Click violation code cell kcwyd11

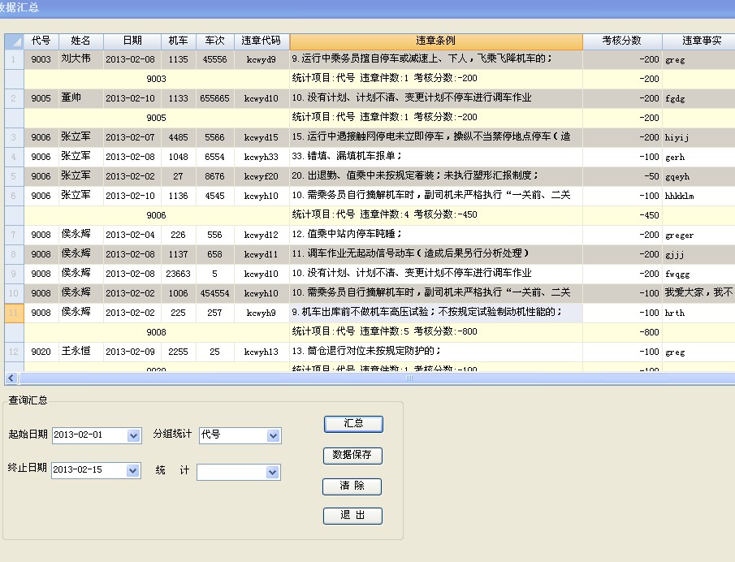(261, 254)
